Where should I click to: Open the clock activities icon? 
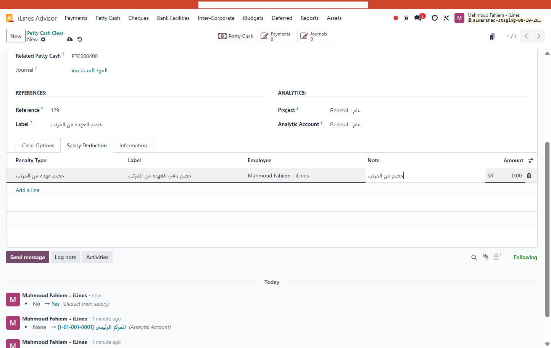click(x=435, y=18)
